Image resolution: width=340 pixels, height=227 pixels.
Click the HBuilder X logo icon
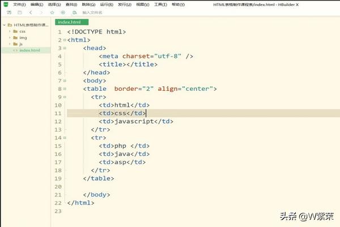coord(5,4)
